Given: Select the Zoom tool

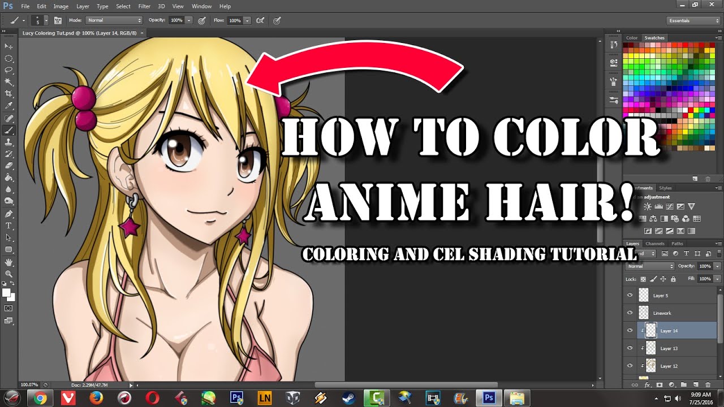Looking at the screenshot, I should pos(8,274).
